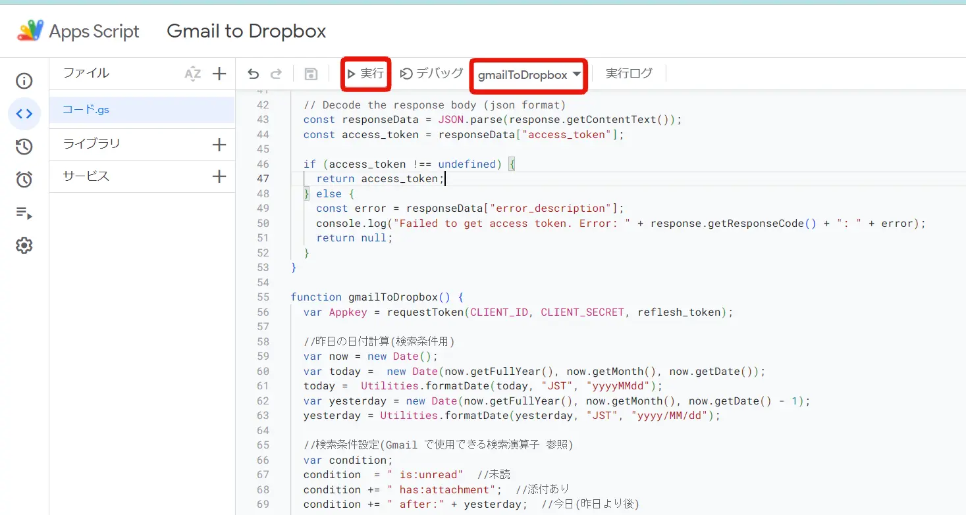Click the Gmail to Dropbox project title
This screenshot has height=515, width=966.
pyautogui.click(x=246, y=31)
